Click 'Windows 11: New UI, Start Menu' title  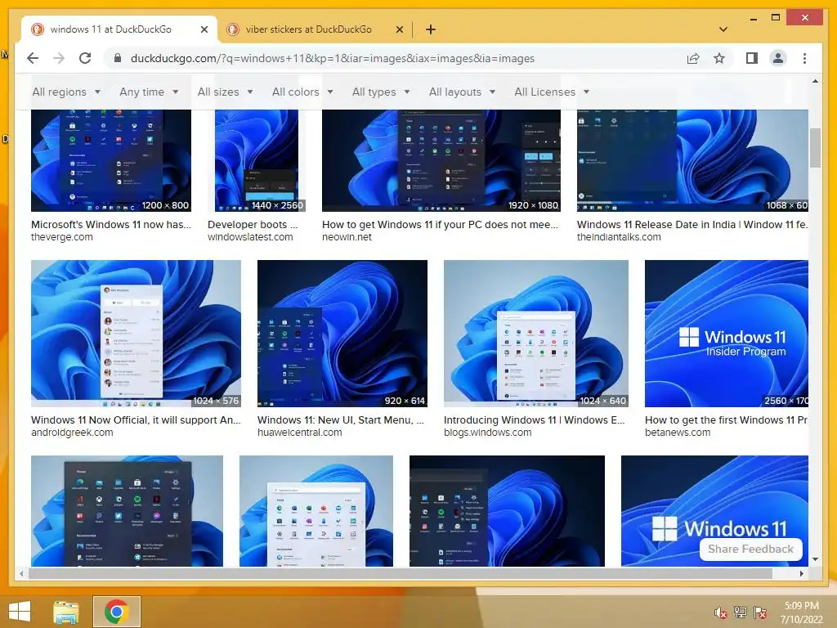(341, 419)
